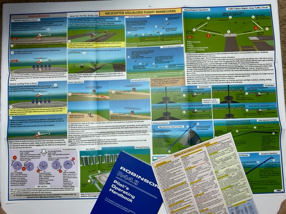Click the mountain illustration in Reference Operations
Screen dimensions: 286x214
(191, 138)
